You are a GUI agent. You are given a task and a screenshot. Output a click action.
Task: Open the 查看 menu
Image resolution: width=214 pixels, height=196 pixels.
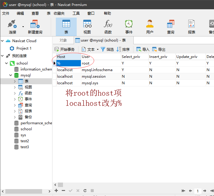35,13
